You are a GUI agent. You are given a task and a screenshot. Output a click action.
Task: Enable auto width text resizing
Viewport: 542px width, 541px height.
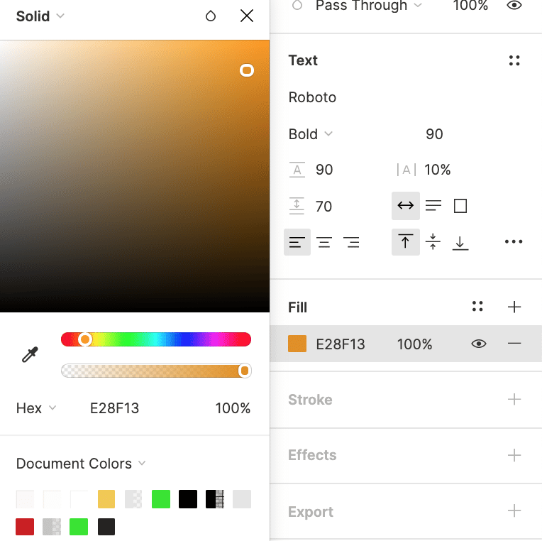pyautogui.click(x=406, y=207)
